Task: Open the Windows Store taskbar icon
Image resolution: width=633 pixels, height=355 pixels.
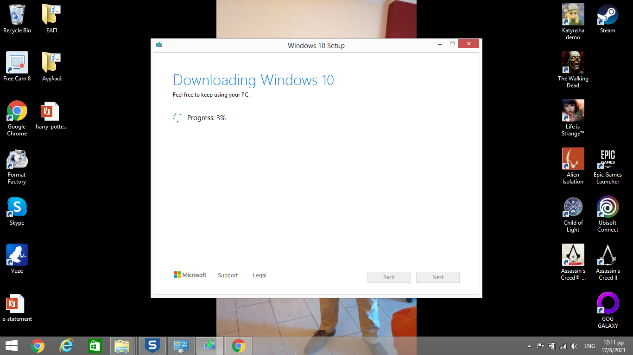Action: 95,346
